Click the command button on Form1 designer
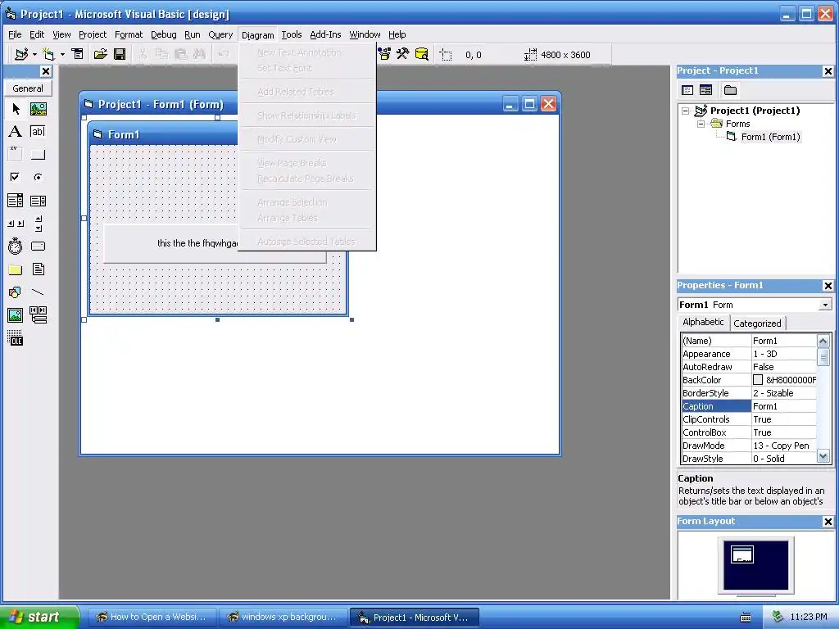The image size is (839, 629). coord(215,243)
